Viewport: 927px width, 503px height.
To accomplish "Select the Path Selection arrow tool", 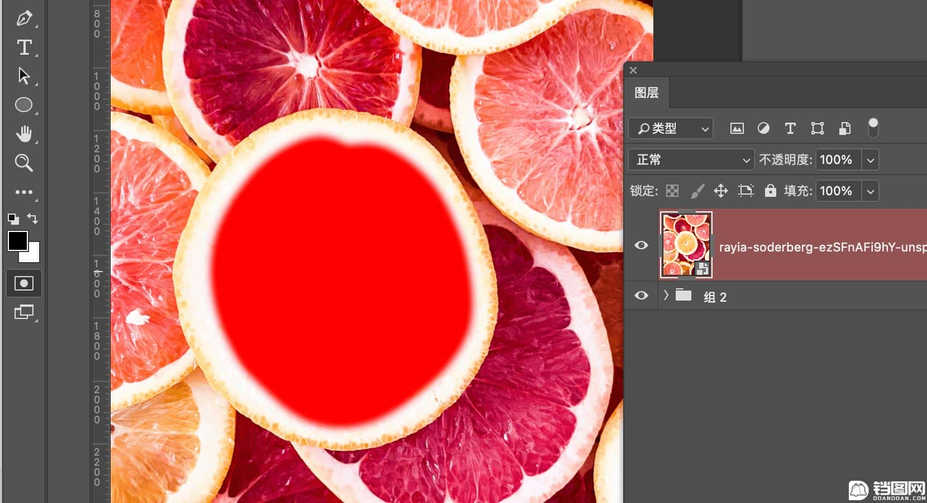I will coord(23,76).
